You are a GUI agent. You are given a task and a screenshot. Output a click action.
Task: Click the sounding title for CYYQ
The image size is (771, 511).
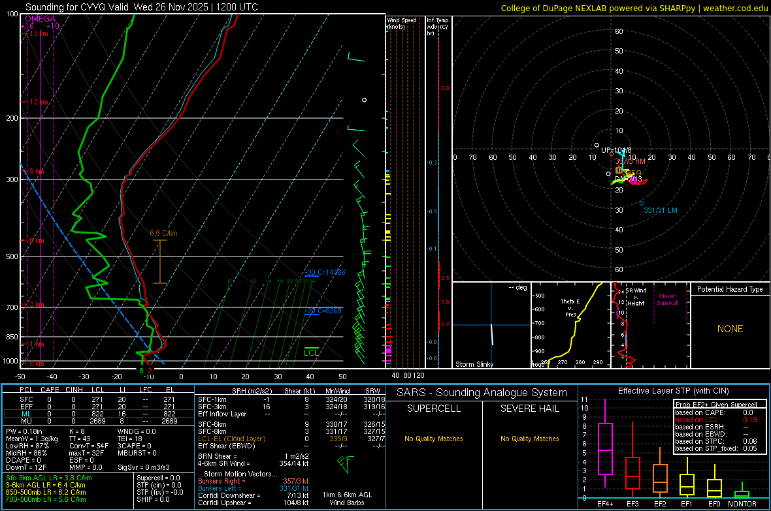142,7
